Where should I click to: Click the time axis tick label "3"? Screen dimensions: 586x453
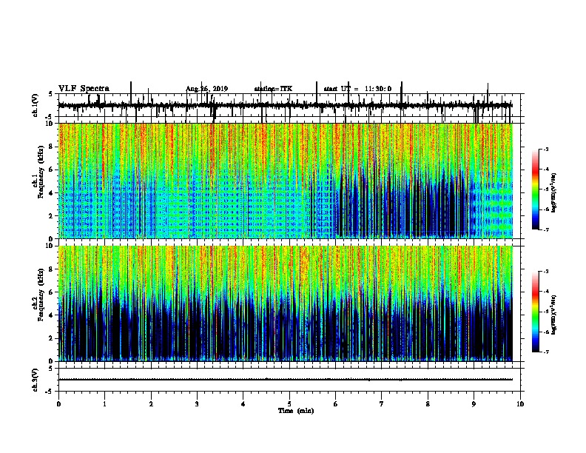pos(197,404)
